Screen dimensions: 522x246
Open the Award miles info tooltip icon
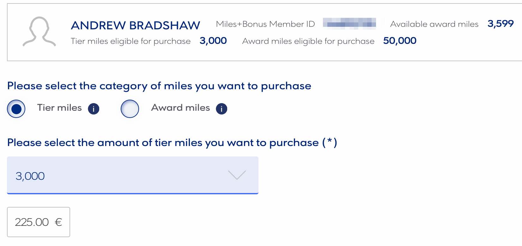pyautogui.click(x=222, y=108)
